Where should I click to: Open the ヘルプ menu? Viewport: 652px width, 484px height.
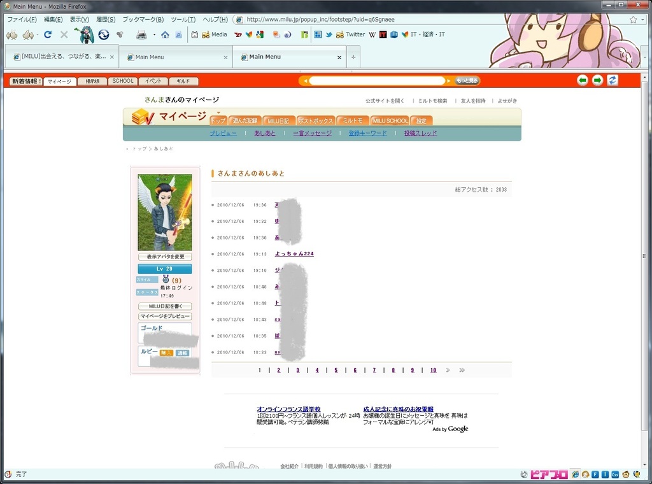tap(215, 20)
